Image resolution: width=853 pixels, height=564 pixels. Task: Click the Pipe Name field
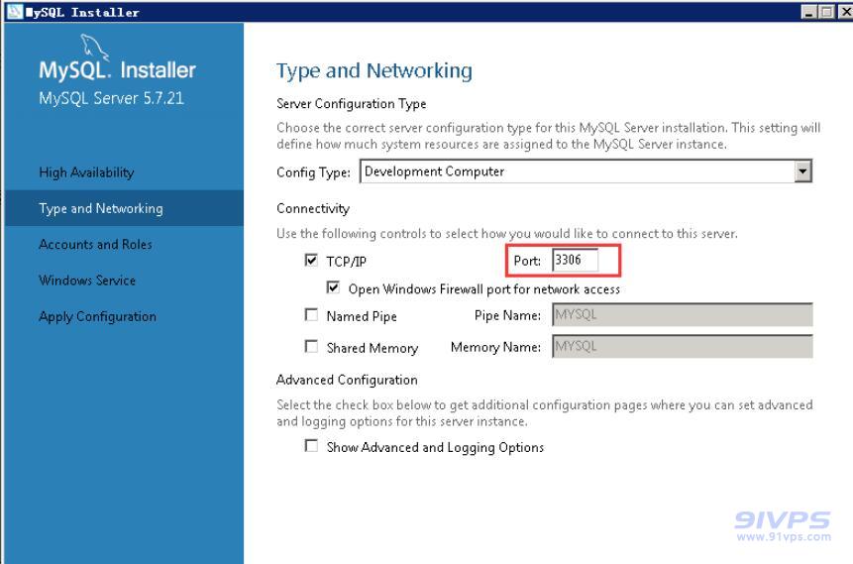[x=683, y=314]
